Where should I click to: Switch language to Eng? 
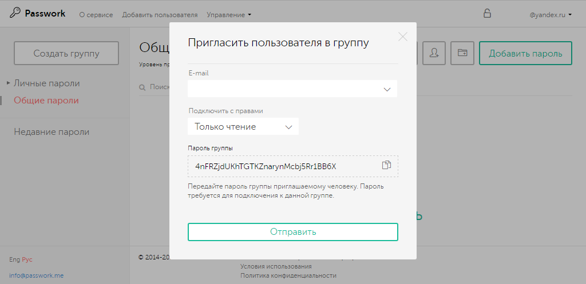coord(14,260)
